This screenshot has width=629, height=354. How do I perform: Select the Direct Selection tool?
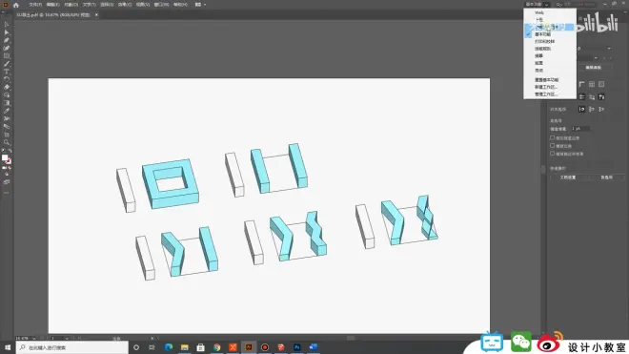7,32
